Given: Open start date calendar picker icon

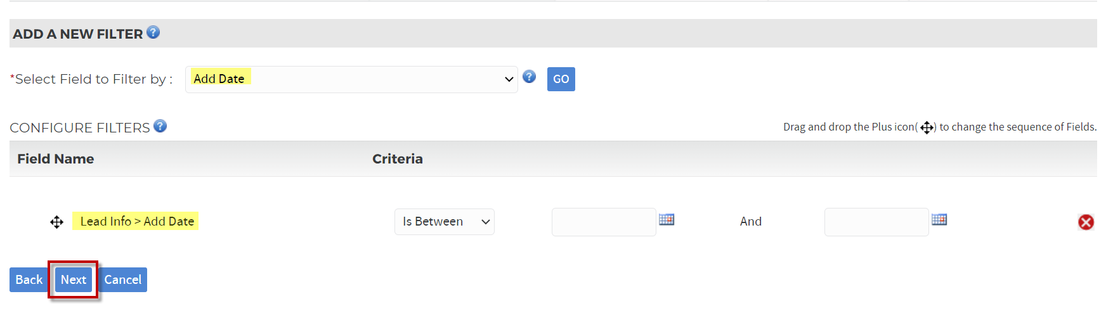Looking at the screenshot, I should click(667, 219).
